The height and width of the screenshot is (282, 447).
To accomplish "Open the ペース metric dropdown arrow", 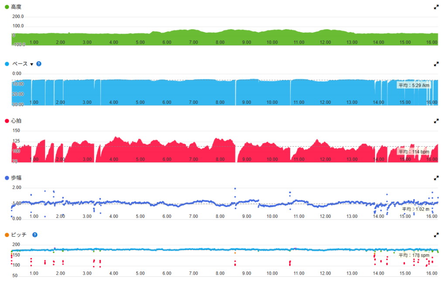I will pyautogui.click(x=31, y=64).
